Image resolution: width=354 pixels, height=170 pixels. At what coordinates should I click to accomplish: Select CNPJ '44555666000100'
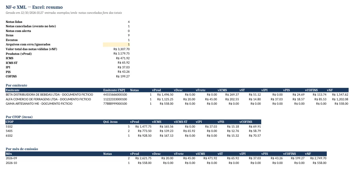tap(115, 95)
